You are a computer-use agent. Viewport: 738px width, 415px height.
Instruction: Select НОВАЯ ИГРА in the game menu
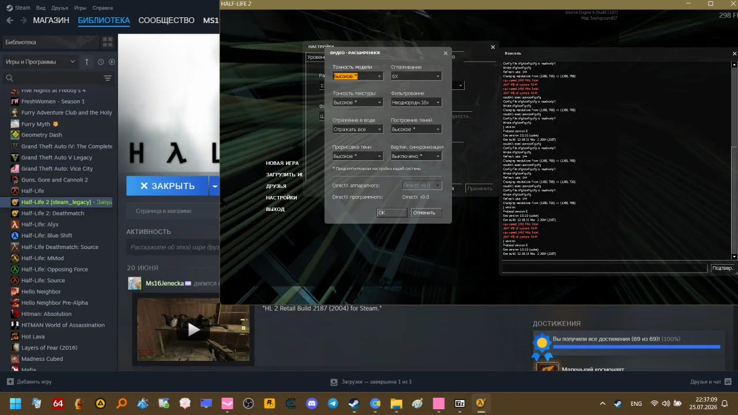(283, 163)
